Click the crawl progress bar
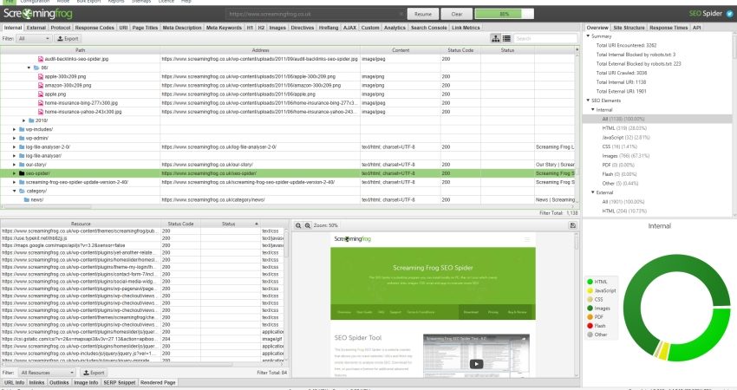The height and width of the screenshot is (390, 737). pos(504,14)
